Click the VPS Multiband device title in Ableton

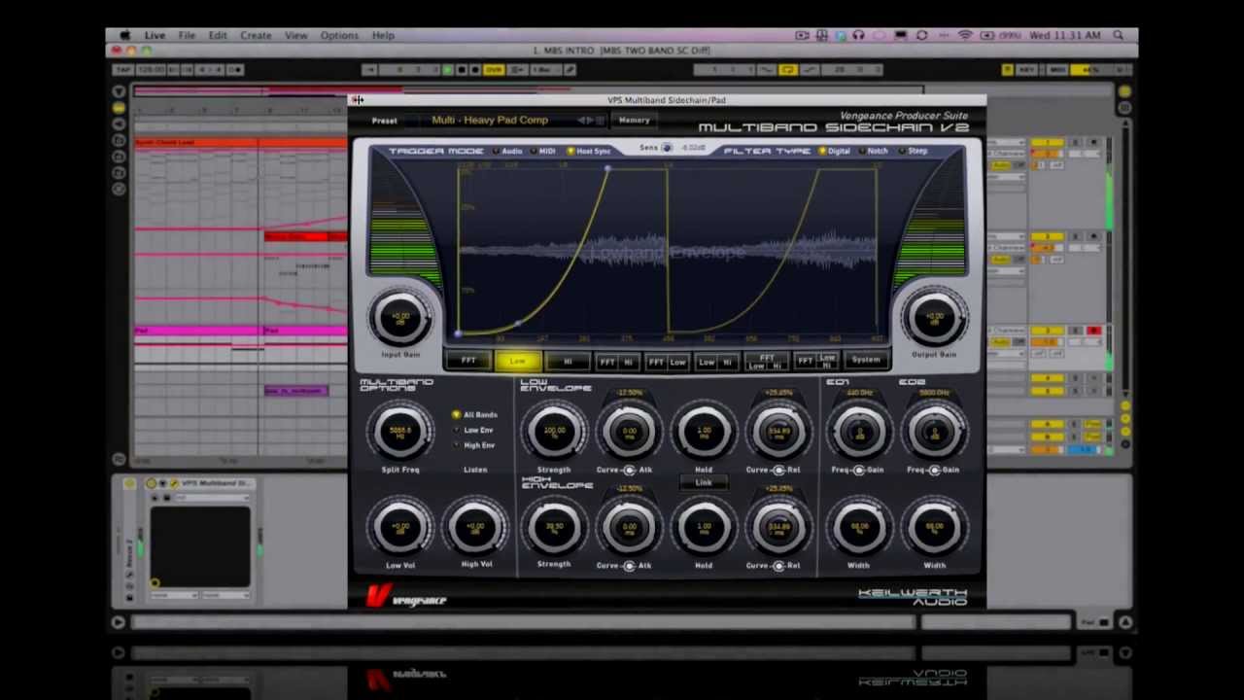[216, 483]
